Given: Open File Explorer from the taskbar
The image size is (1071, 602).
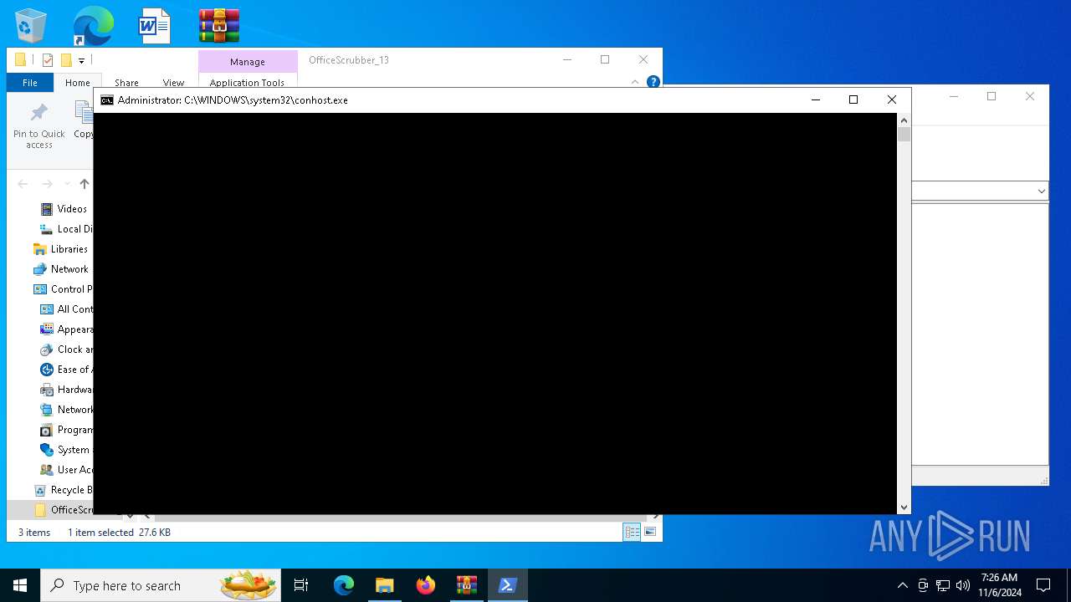Looking at the screenshot, I should 385,585.
